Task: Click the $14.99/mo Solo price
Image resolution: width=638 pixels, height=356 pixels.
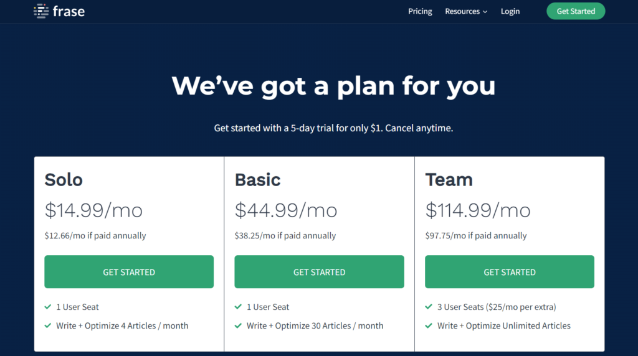Action: (x=93, y=210)
